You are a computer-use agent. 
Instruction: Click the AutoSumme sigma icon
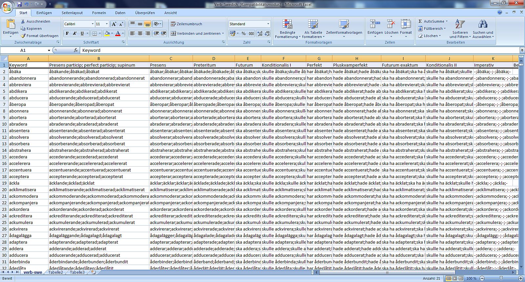pos(420,21)
